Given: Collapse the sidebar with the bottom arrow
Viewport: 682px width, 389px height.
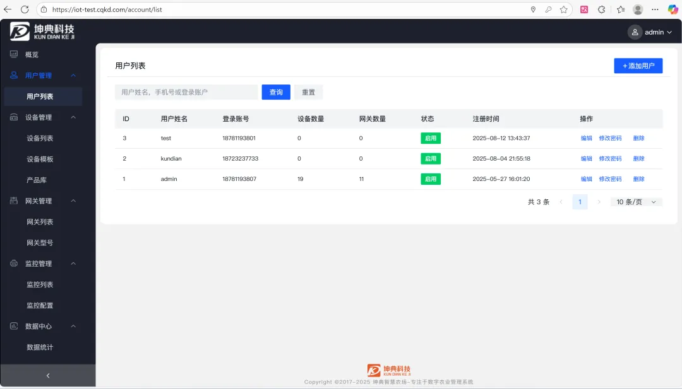Looking at the screenshot, I should [48, 376].
